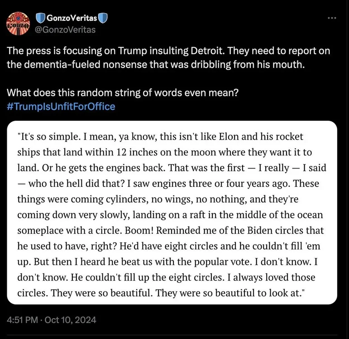Click the Oct 10, 2024 date

(x=73, y=320)
